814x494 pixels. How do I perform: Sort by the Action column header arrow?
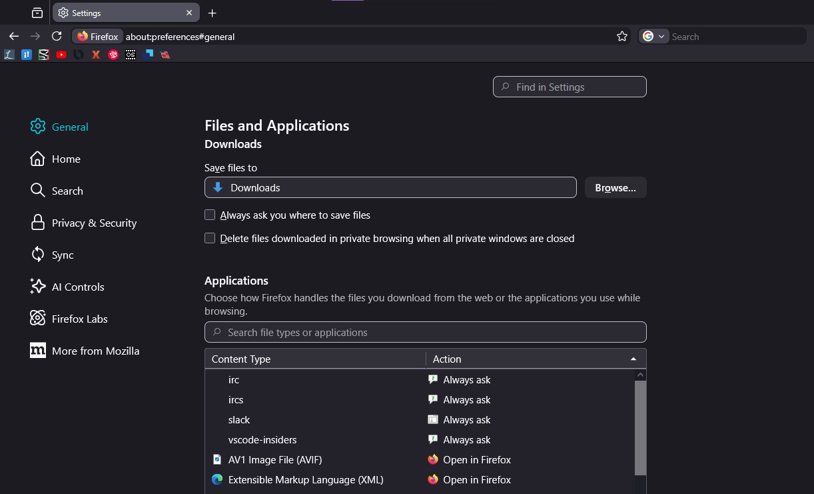(x=633, y=359)
